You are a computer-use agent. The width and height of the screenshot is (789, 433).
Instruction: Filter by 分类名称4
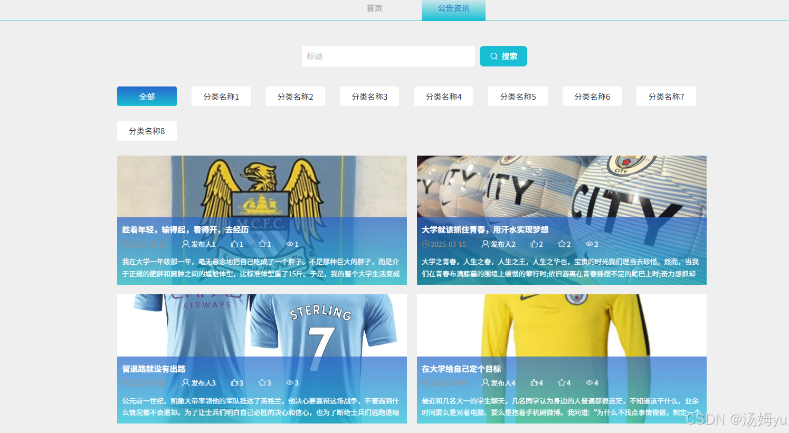coord(444,97)
